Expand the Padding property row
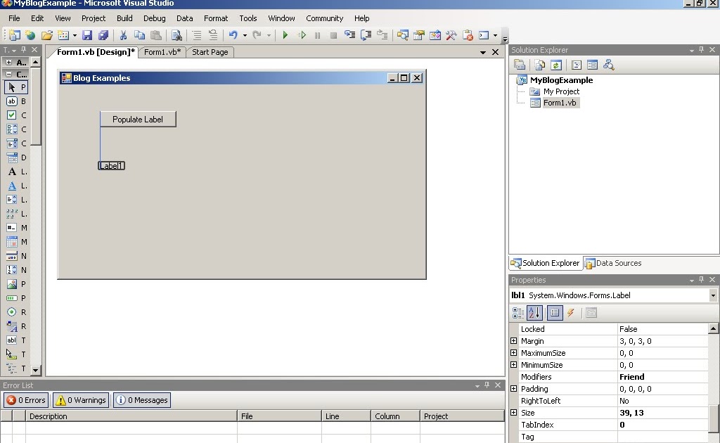 point(514,389)
